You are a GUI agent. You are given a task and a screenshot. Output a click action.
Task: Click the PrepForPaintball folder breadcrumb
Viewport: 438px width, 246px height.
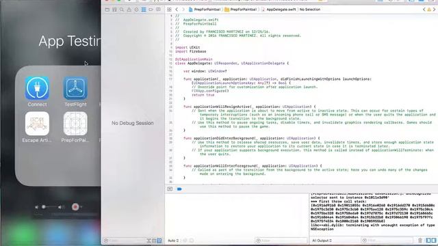pyautogui.click(x=240, y=10)
